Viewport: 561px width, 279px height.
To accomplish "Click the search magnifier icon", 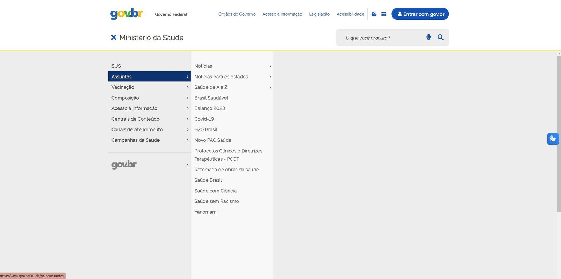I will pos(440,37).
